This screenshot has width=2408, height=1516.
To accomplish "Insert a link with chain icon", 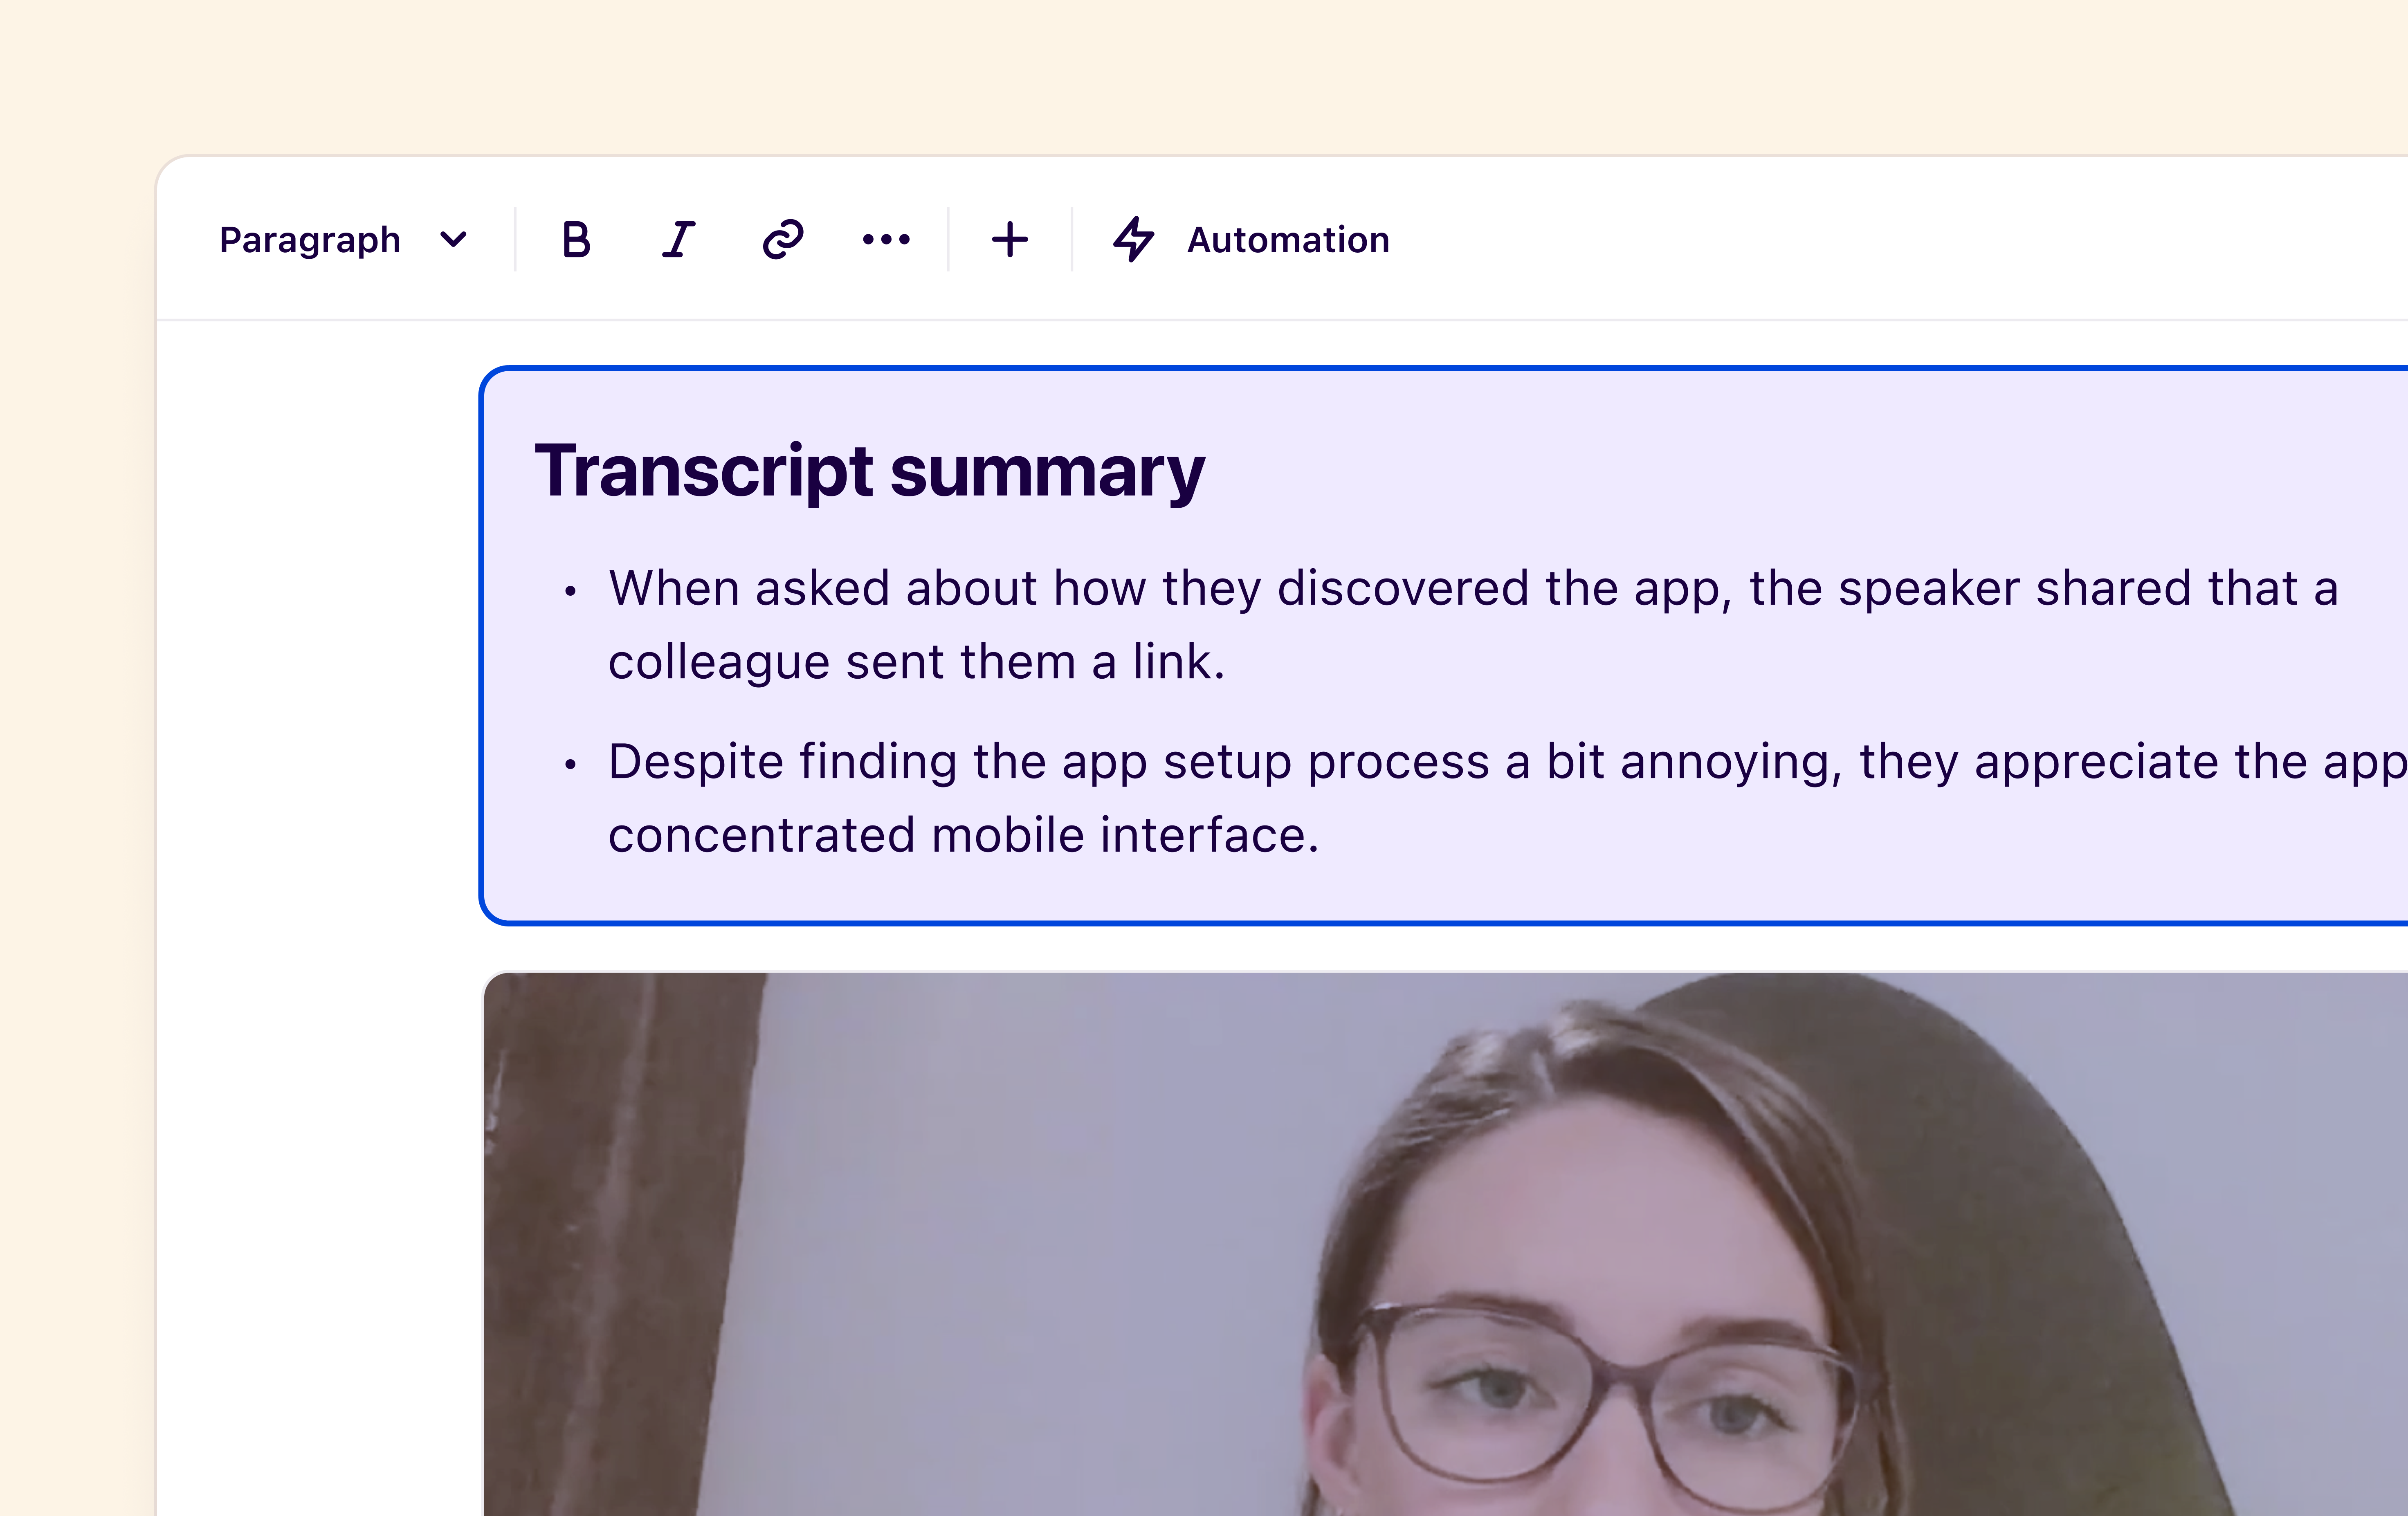I will pyautogui.click(x=783, y=240).
